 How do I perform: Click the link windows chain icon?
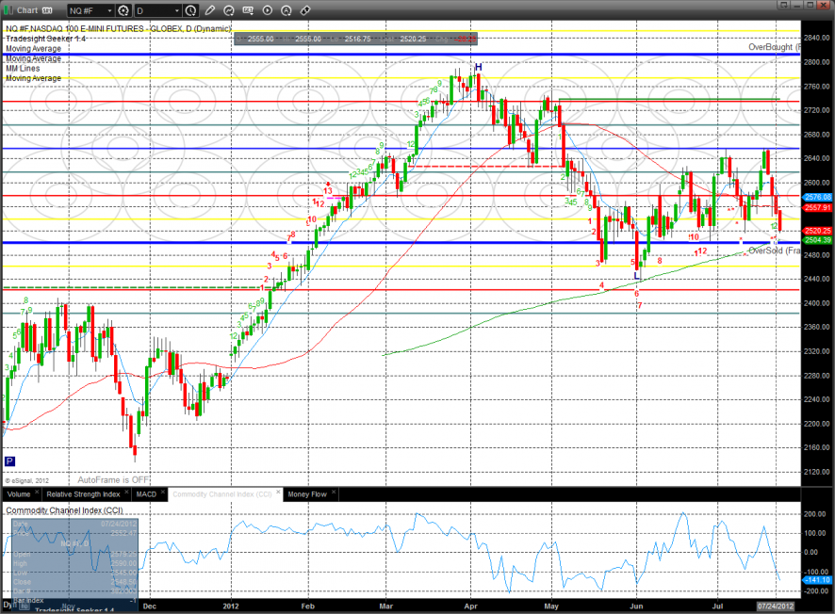coord(305,10)
